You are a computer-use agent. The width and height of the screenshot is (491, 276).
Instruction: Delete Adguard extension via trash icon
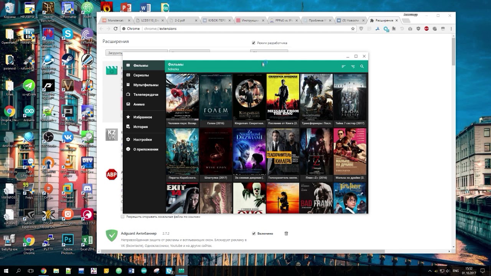(286, 233)
